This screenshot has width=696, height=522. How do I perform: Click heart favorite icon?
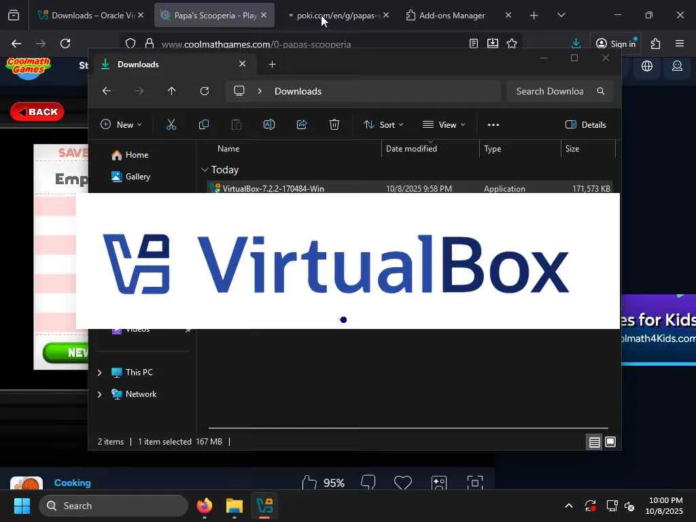click(x=403, y=483)
